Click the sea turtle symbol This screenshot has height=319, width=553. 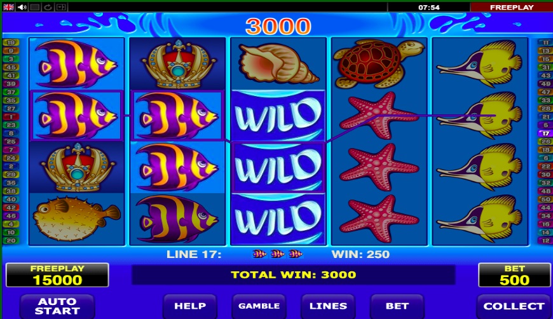coord(379,64)
